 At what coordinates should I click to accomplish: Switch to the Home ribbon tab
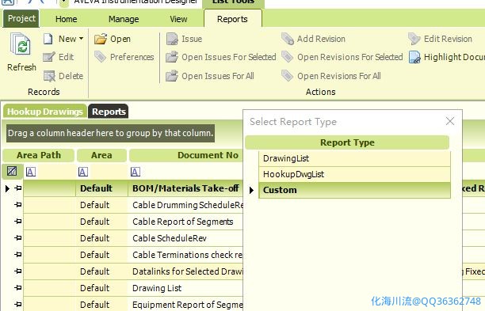(x=67, y=19)
